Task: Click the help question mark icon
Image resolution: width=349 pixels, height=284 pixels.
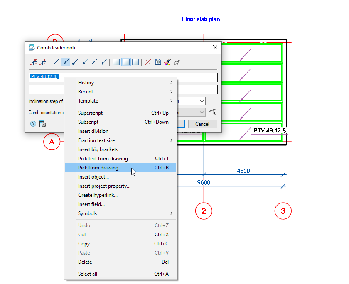Action: (x=33, y=124)
